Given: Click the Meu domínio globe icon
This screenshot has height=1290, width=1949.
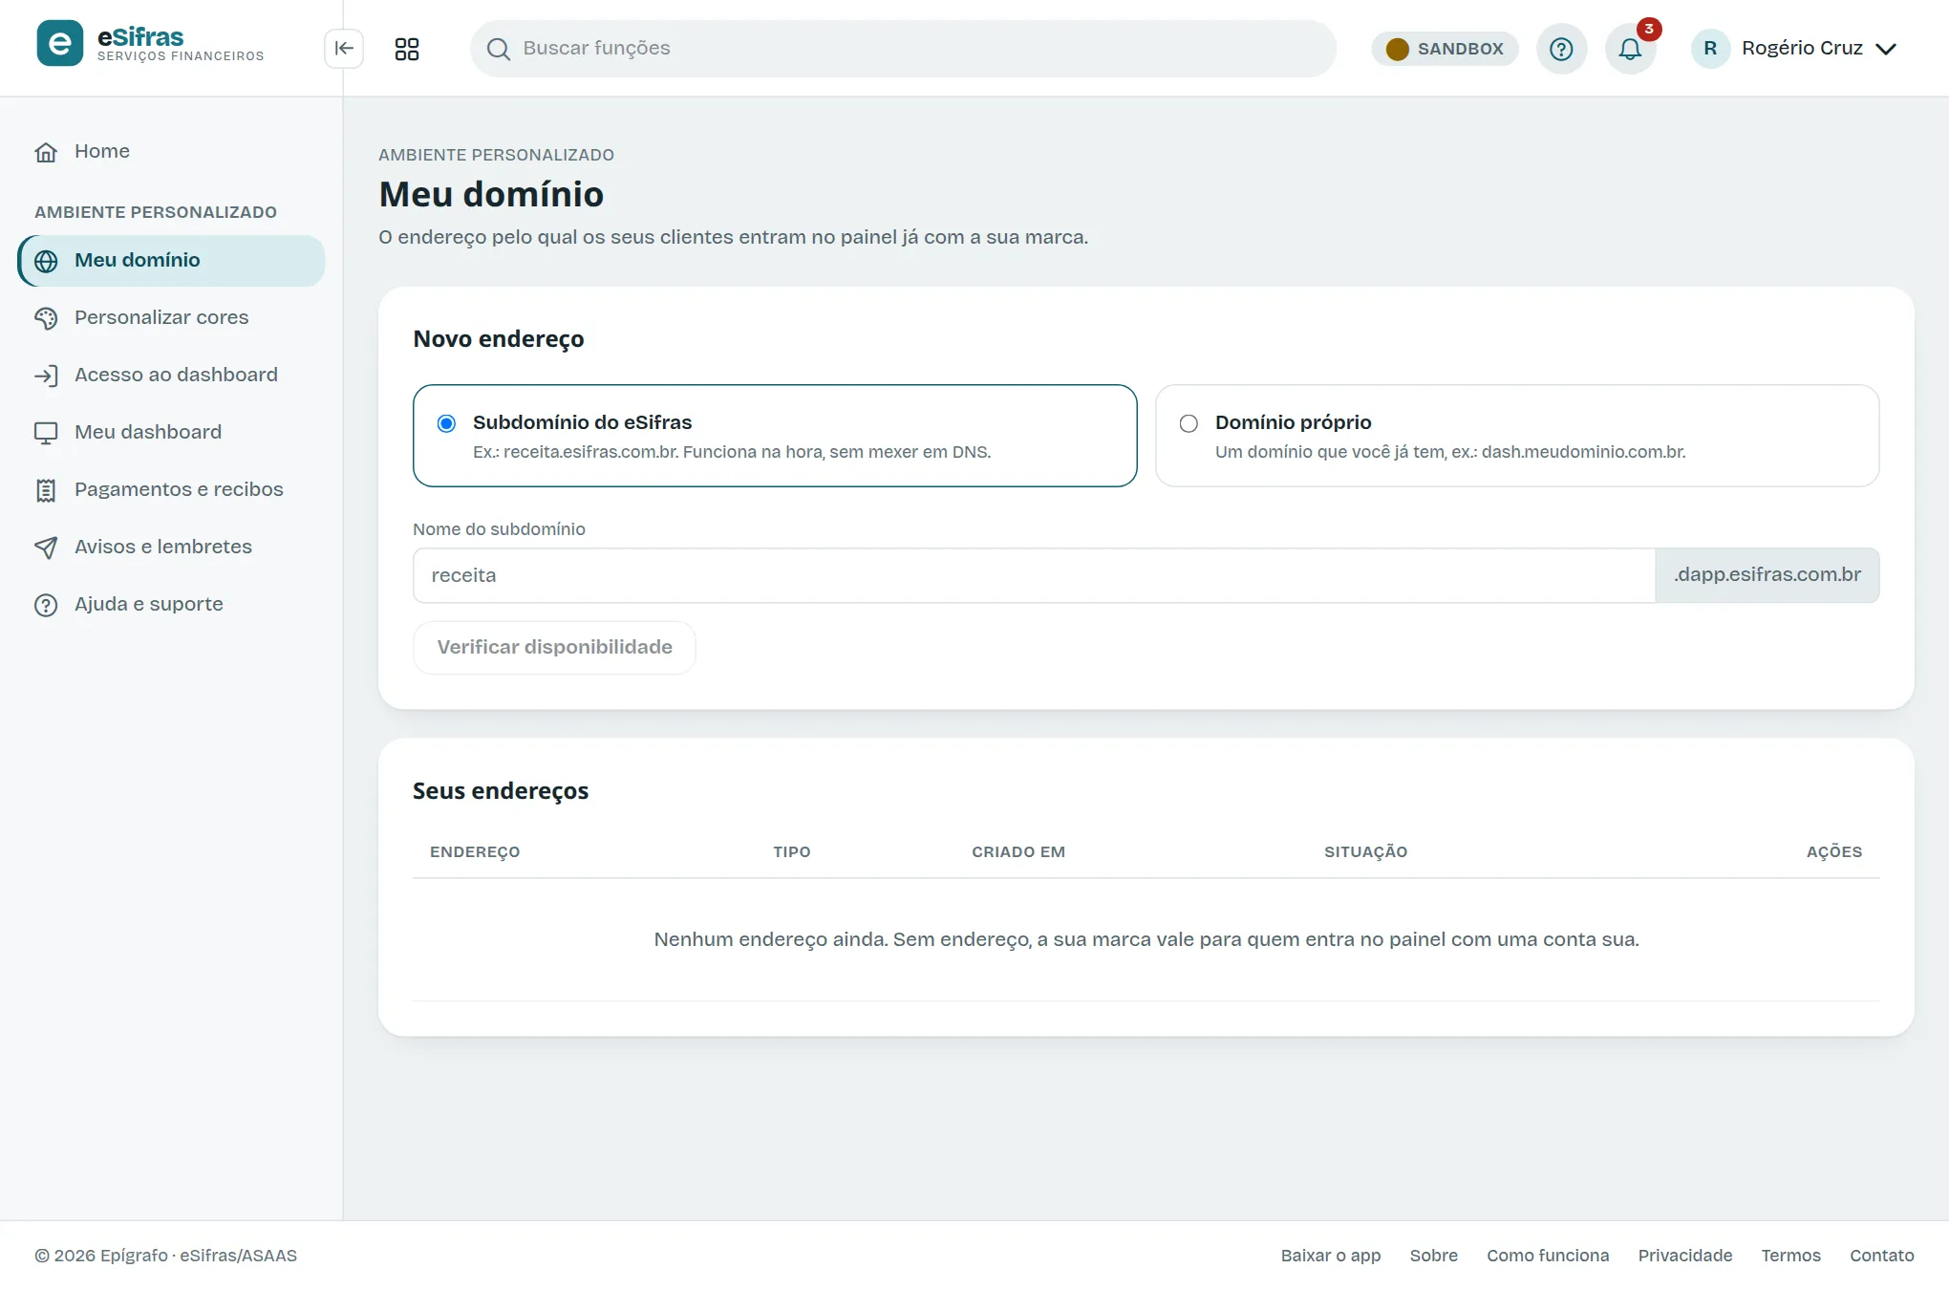Looking at the screenshot, I should coord(46,261).
